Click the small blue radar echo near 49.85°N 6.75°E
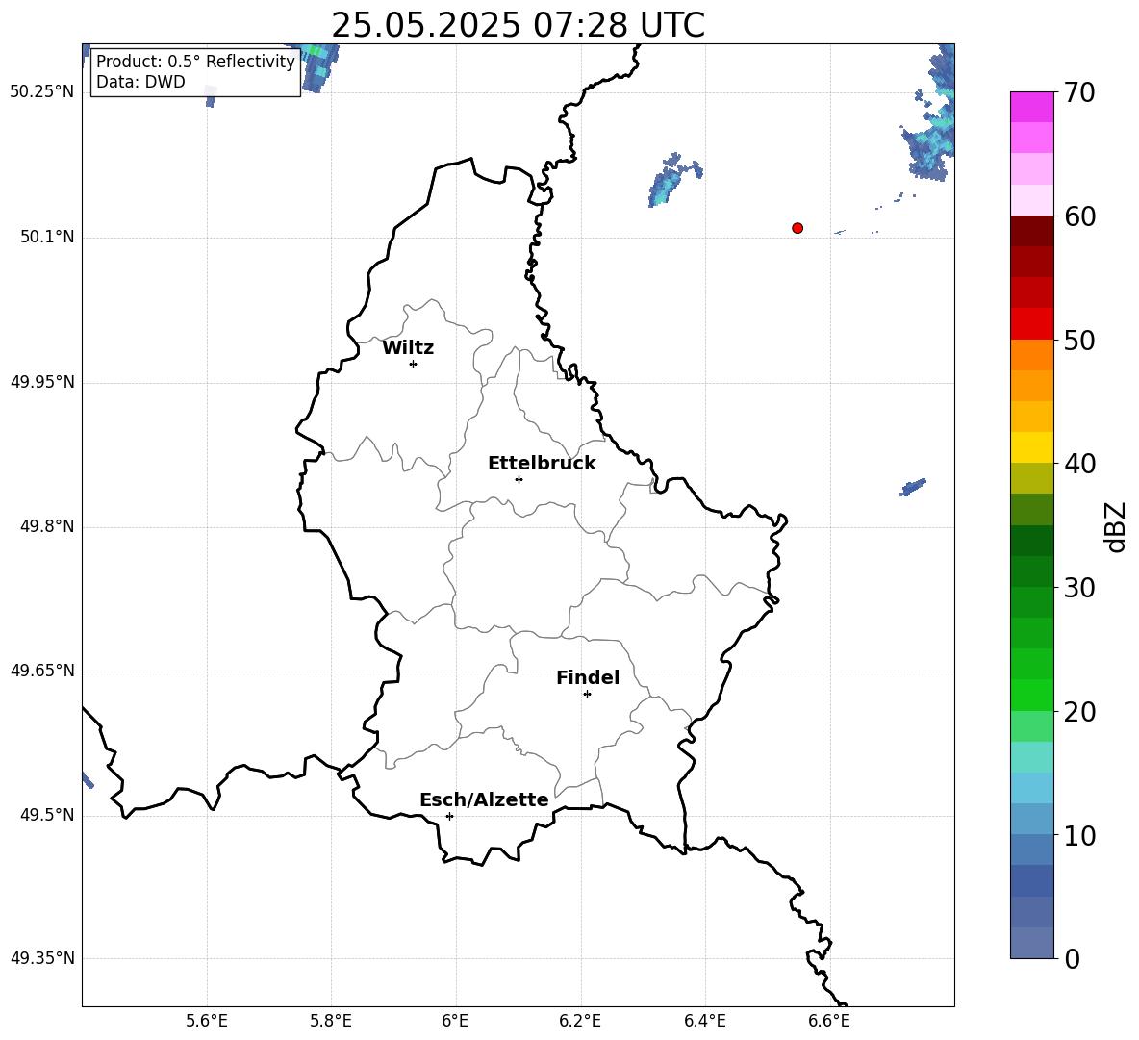The height and width of the screenshot is (1040, 1139). click(912, 488)
